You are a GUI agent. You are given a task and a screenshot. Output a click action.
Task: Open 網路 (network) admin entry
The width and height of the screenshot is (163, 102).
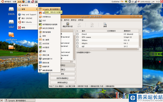(49, 51)
